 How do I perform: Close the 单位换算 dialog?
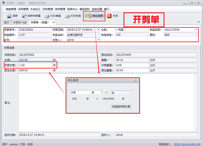(x=135, y=80)
